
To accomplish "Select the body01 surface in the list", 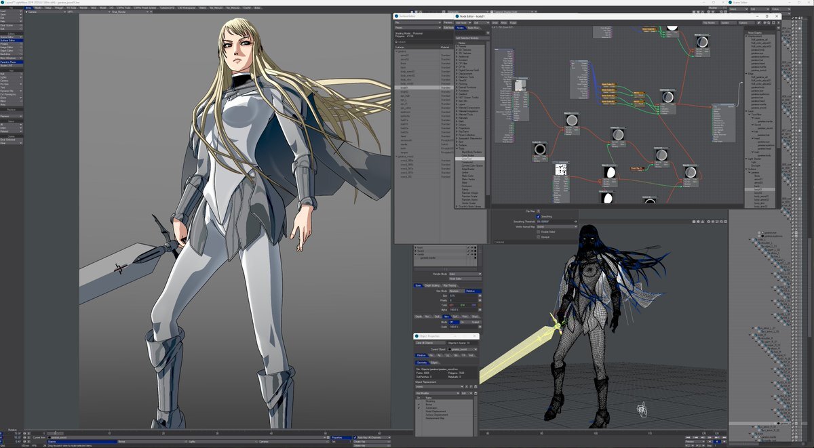I will 424,87.
